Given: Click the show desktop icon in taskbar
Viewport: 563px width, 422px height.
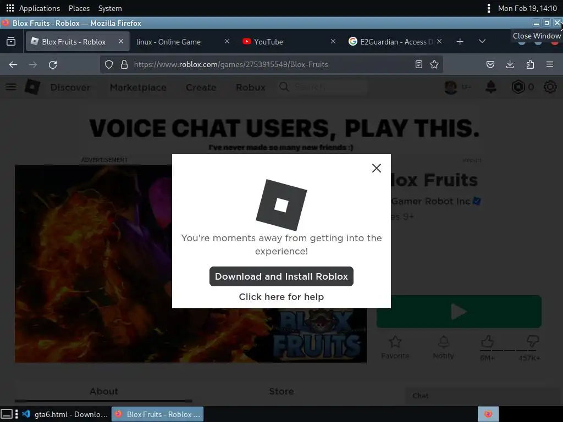Looking at the screenshot, I should (x=7, y=414).
